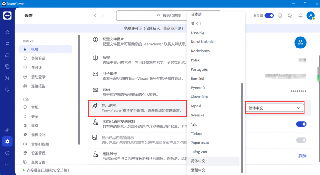
Task: Open the remote management icon in sidebar
Action: (x=8, y=66)
